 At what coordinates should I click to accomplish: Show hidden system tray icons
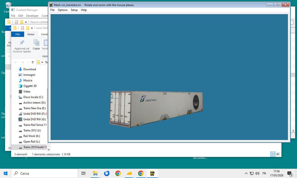(x=246, y=173)
